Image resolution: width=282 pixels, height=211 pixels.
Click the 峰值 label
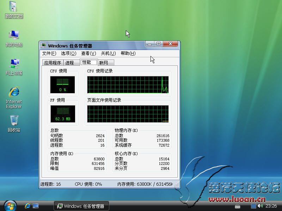tap(55, 168)
